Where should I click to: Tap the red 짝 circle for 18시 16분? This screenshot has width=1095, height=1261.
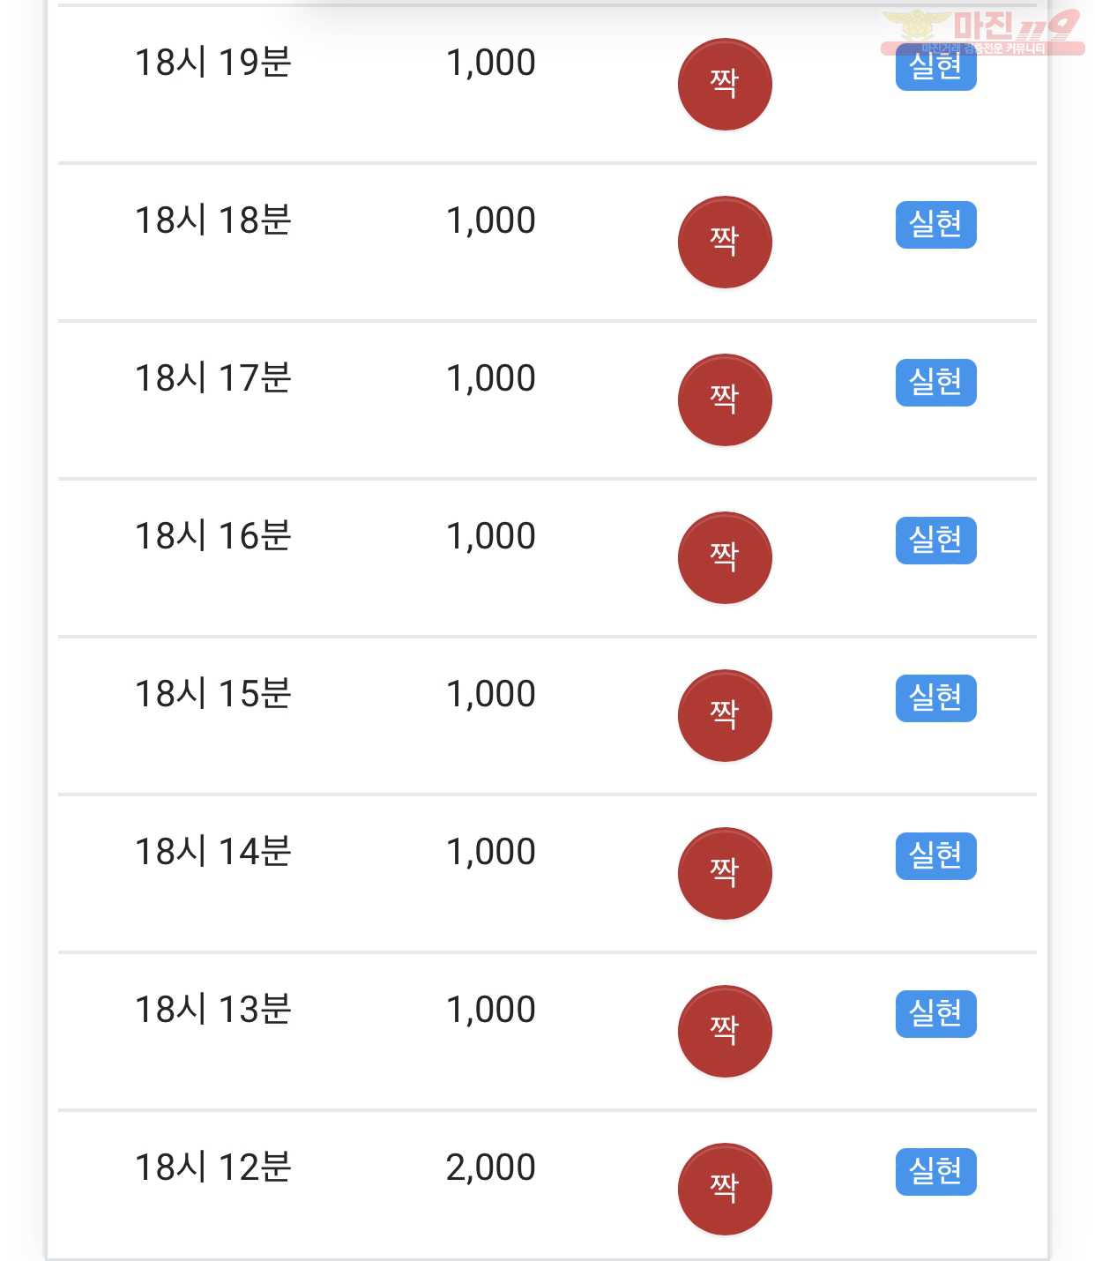click(725, 557)
